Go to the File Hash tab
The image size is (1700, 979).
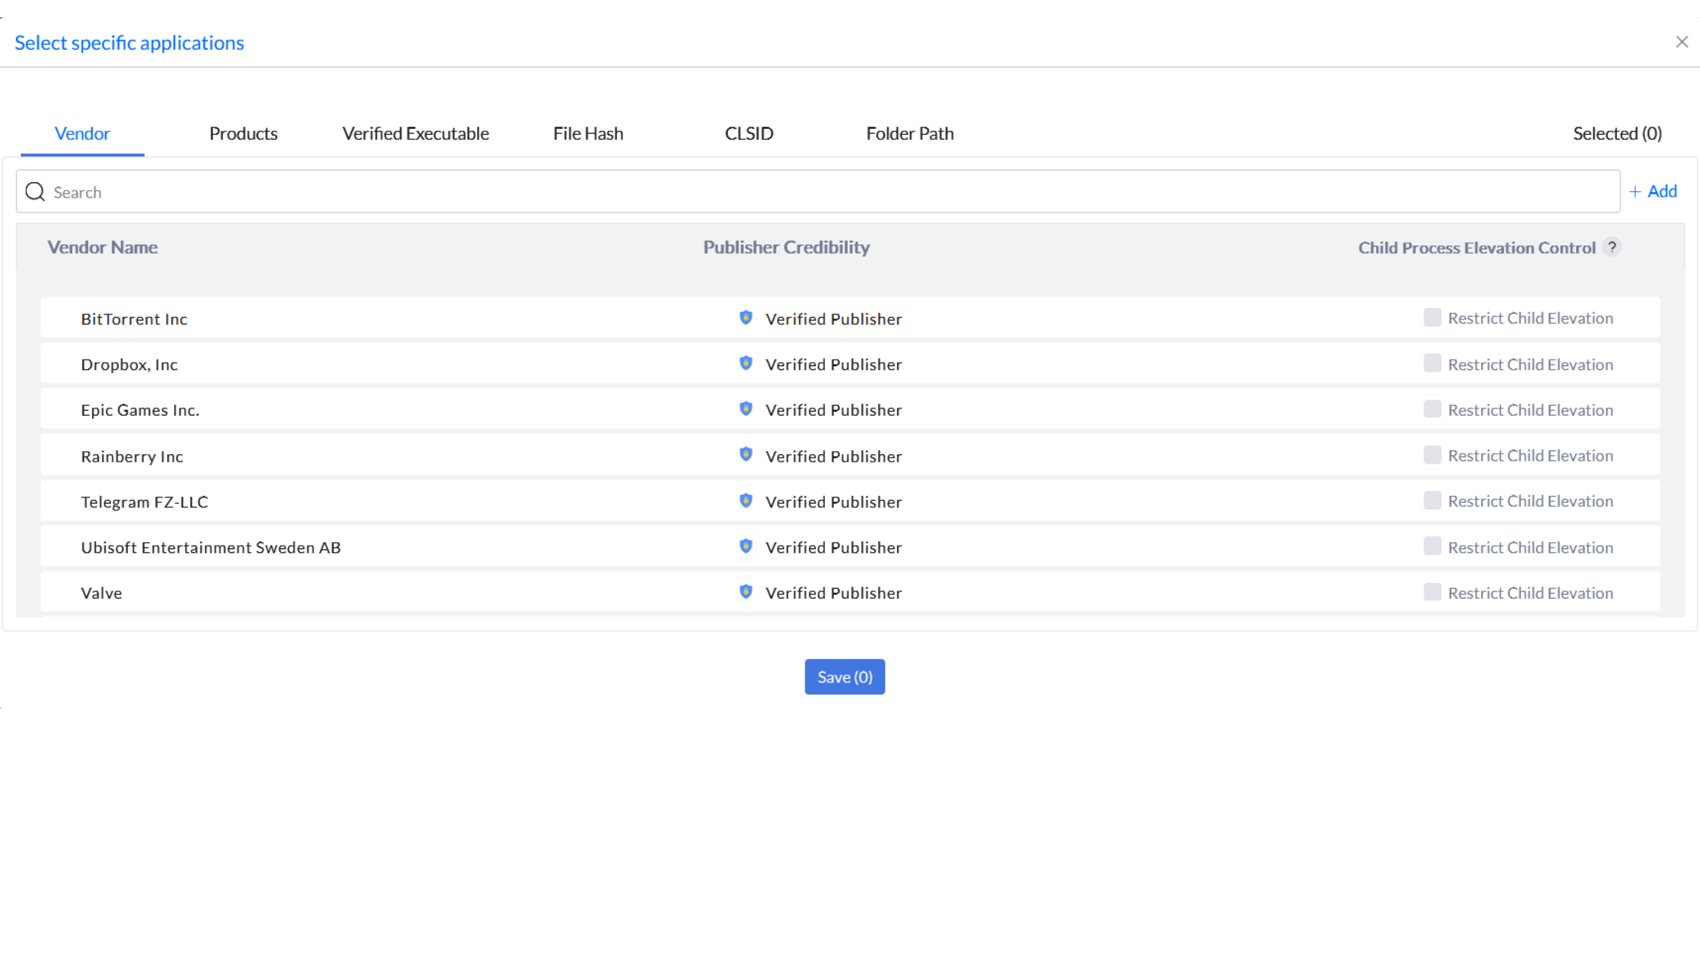(588, 133)
